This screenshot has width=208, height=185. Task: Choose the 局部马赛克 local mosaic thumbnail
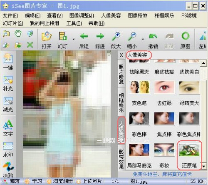[x=139, y=150]
